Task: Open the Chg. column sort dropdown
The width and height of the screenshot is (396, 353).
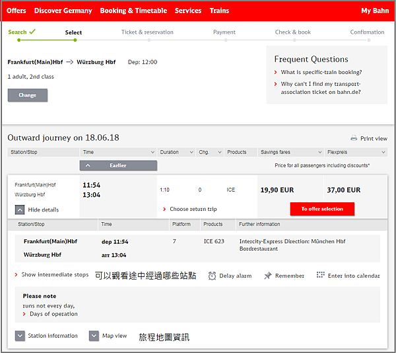Action: (220, 152)
